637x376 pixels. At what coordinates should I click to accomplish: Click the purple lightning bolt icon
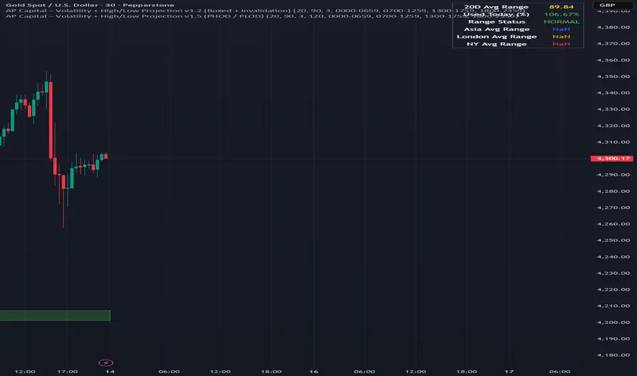click(x=106, y=362)
